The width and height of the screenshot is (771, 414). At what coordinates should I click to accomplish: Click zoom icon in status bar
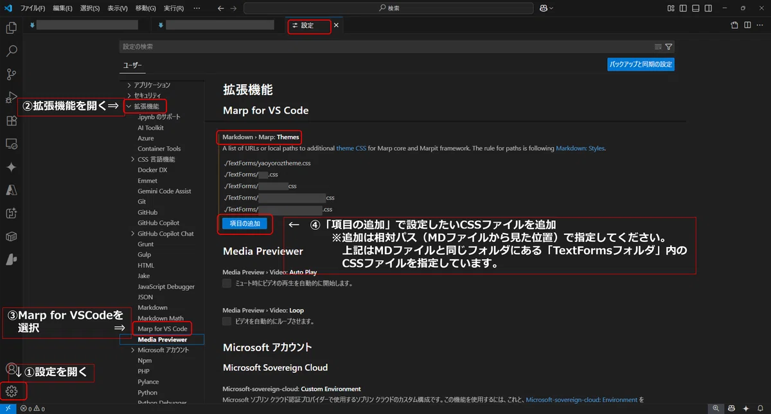[716, 408]
